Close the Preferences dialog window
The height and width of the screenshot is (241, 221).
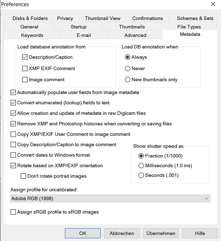point(213,4)
